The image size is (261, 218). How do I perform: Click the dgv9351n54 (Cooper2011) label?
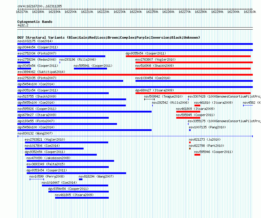38,90
